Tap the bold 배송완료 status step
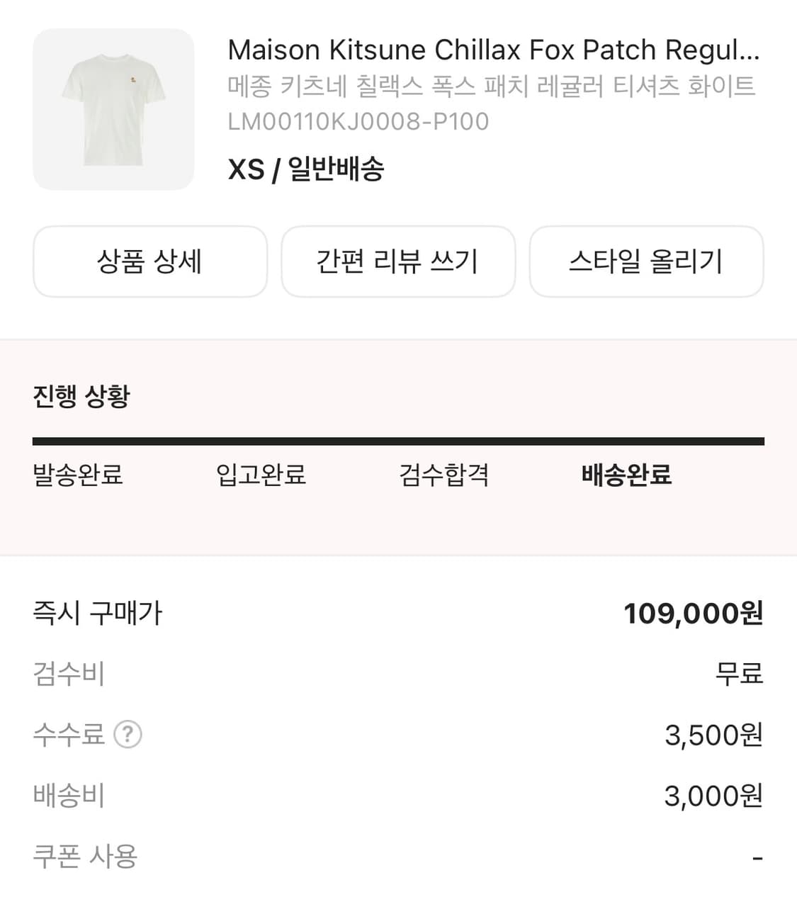797x897 pixels. click(x=626, y=475)
